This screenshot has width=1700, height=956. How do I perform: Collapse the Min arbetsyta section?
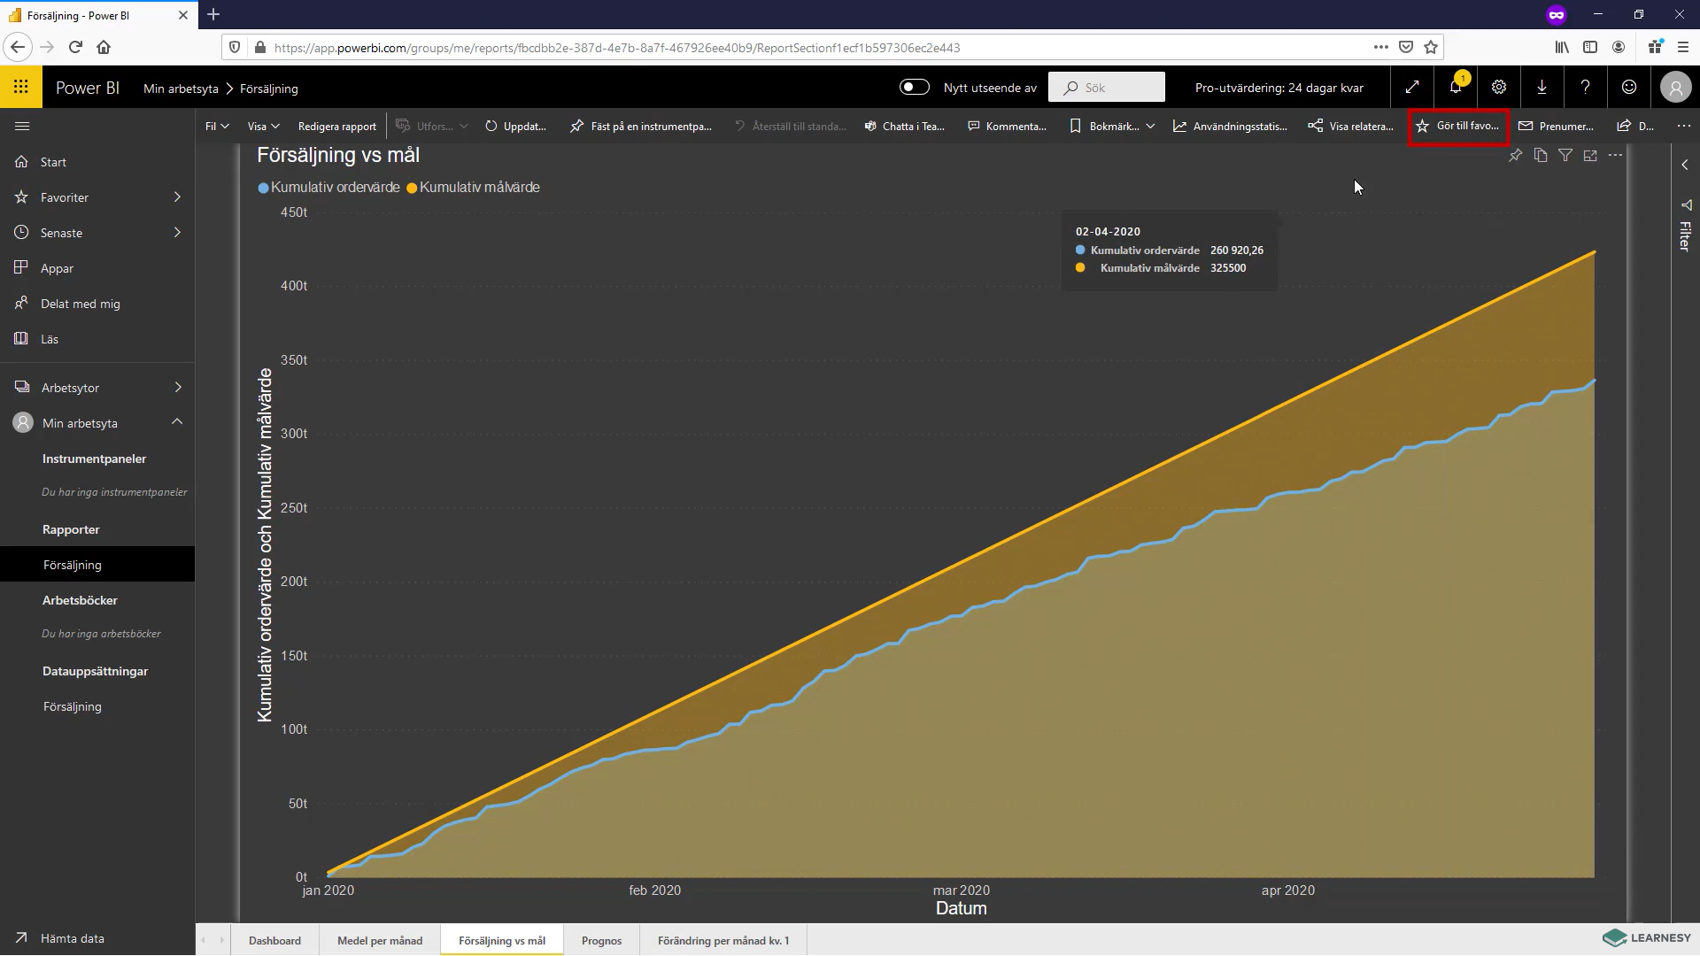point(177,422)
